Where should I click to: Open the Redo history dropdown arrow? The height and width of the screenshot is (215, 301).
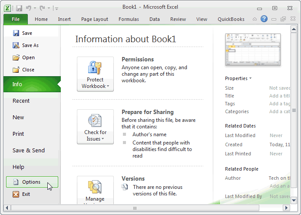pos(49,8)
